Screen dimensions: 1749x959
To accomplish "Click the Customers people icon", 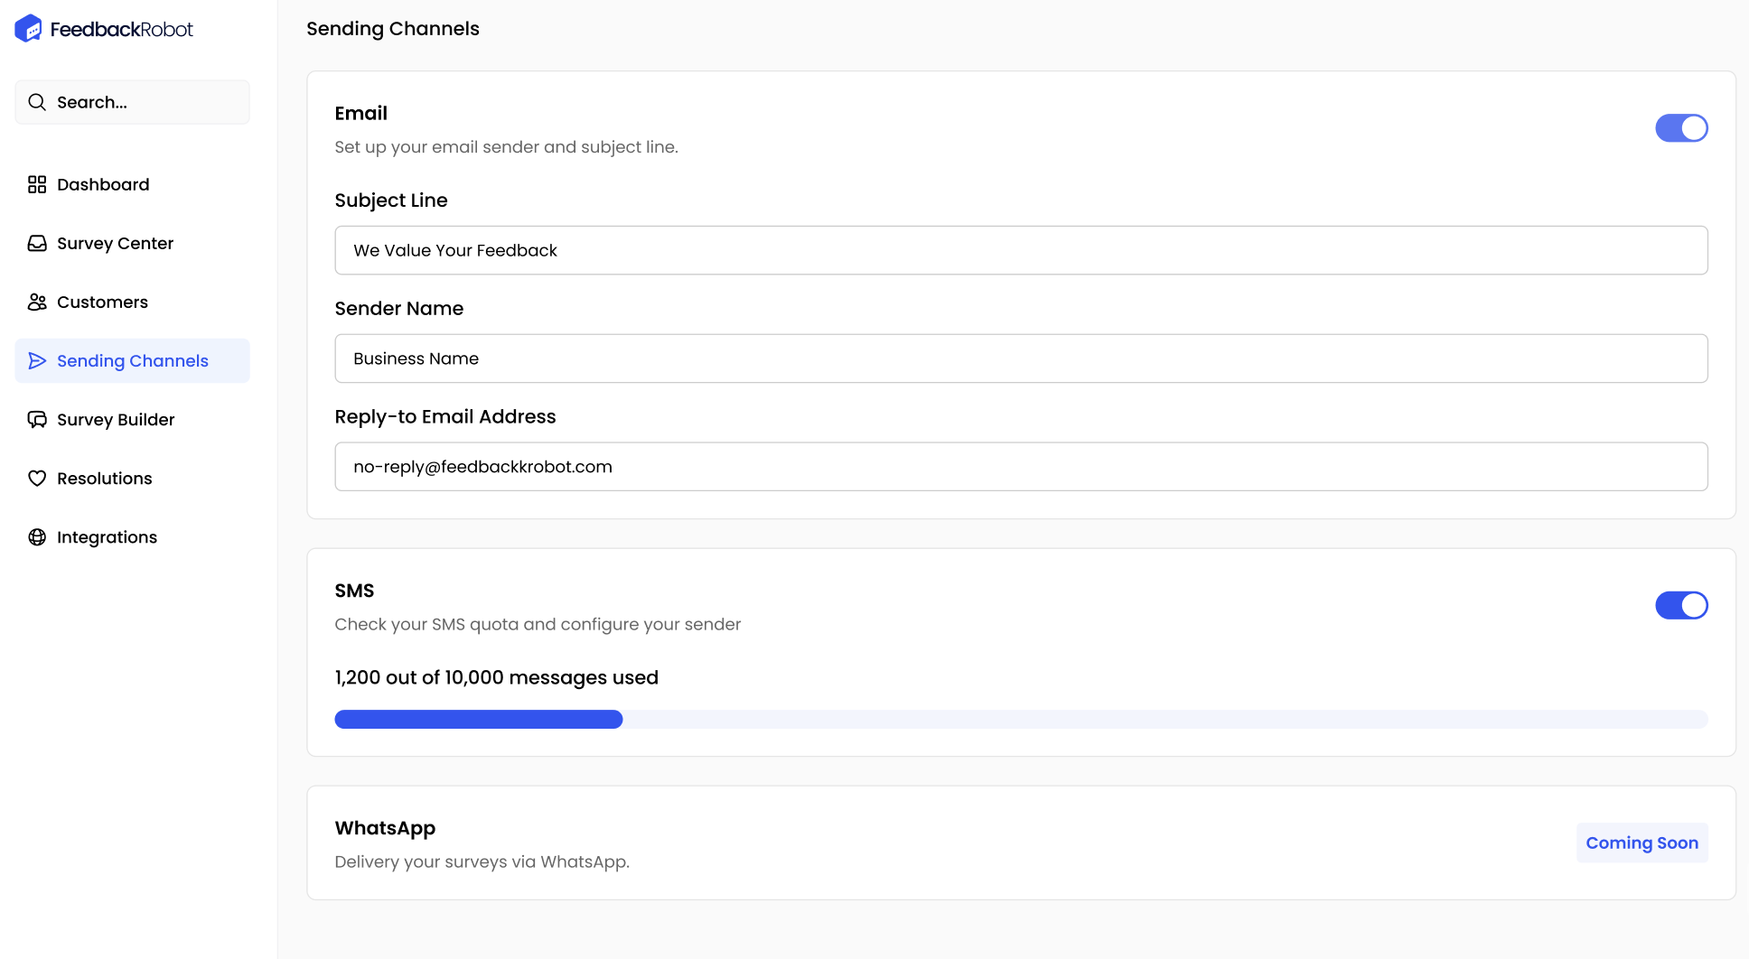I will pyautogui.click(x=37, y=302).
